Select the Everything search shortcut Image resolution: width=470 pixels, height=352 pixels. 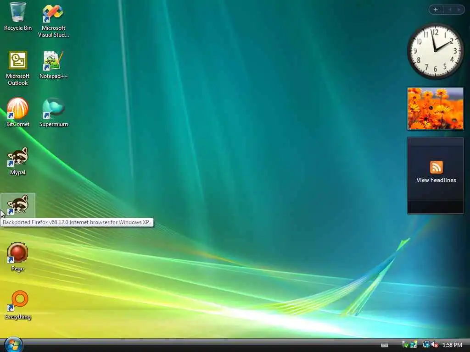[x=18, y=305]
